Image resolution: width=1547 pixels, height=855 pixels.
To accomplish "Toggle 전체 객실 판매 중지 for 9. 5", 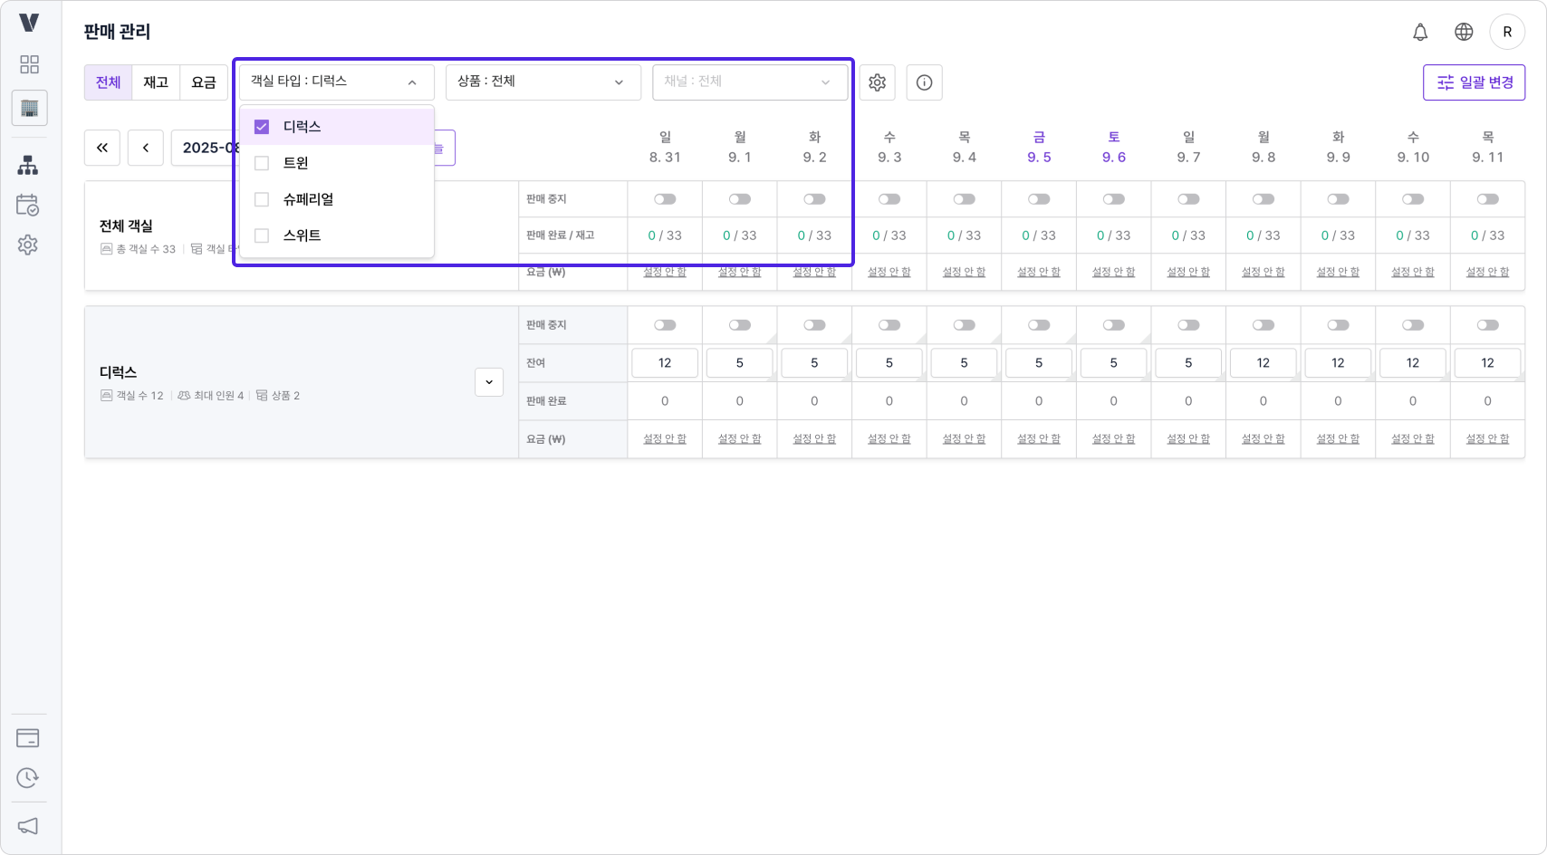I will coord(1039,199).
